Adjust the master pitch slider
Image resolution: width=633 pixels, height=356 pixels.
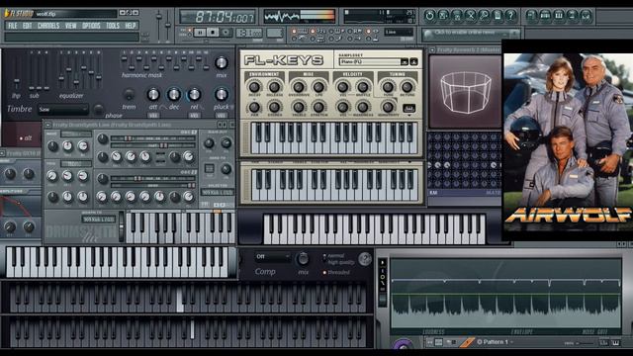[x=168, y=24]
